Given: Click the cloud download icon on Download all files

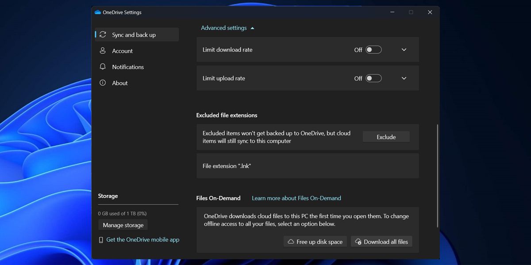Looking at the screenshot, I should [x=358, y=242].
